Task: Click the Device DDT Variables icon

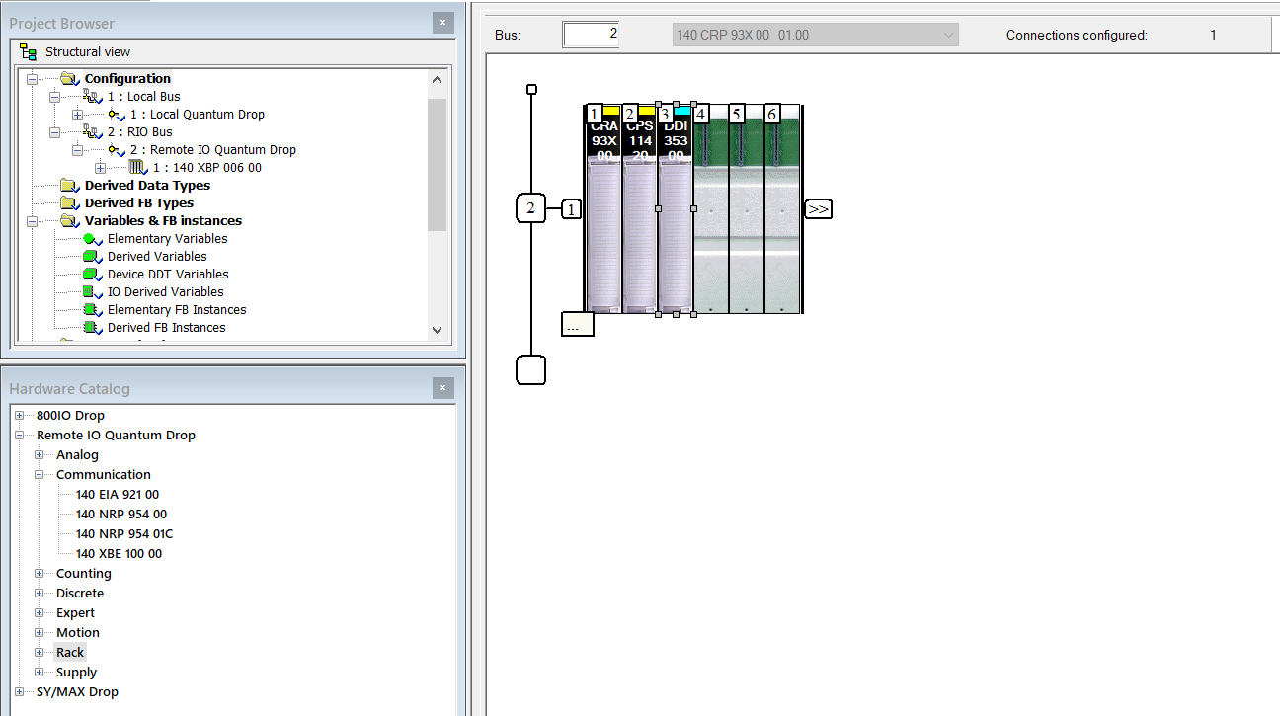Action: [x=92, y=275]
